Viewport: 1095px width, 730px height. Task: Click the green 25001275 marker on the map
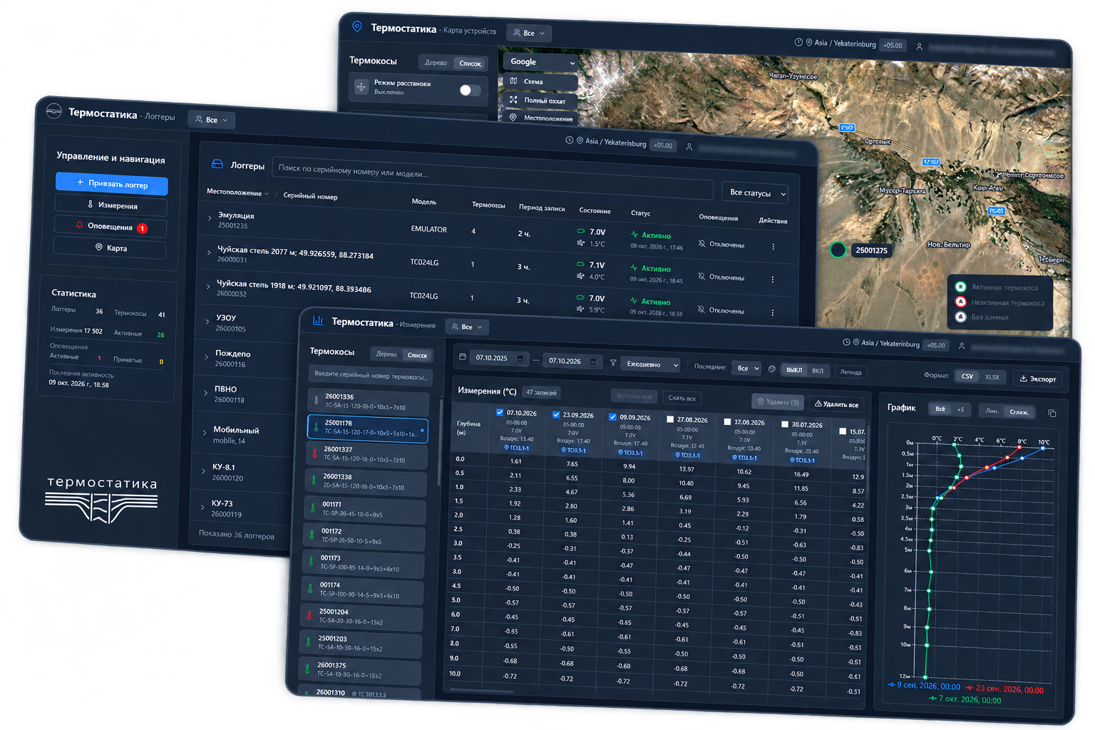point(838,250)
